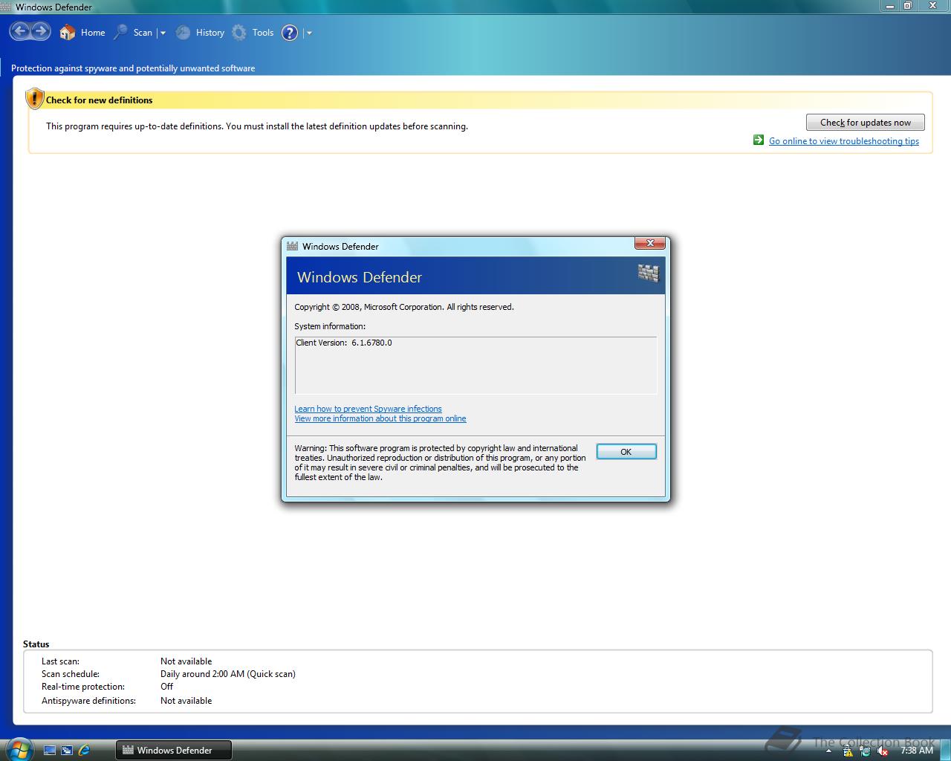Go back with the Back arrow button
This screenshot has width=951, height=761.
[x=20, y=32]
